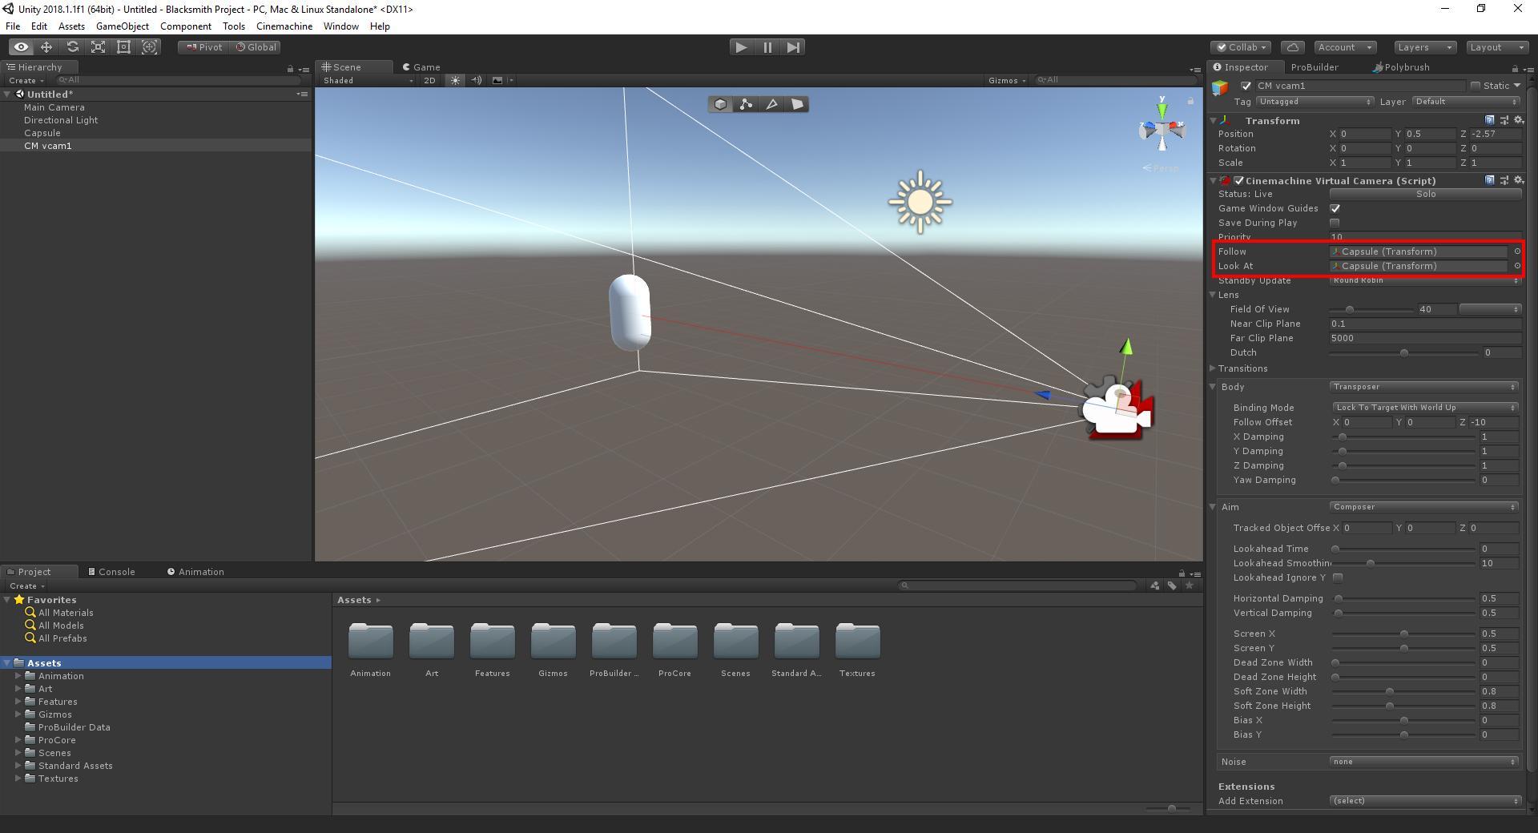This screenshot has width=1538, height=833.
Task: Open the Cinemachine menu
Action: coord(284,26)
